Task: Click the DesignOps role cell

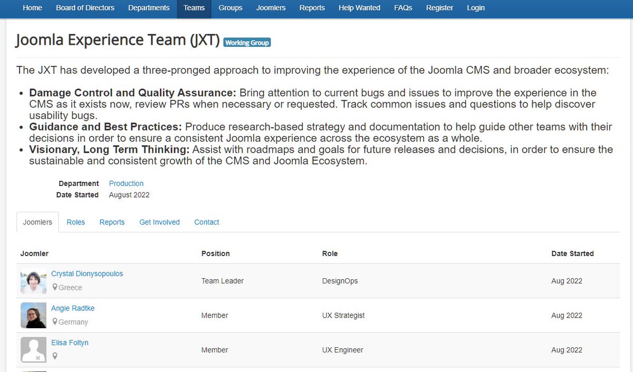Action: pos(340,281)
